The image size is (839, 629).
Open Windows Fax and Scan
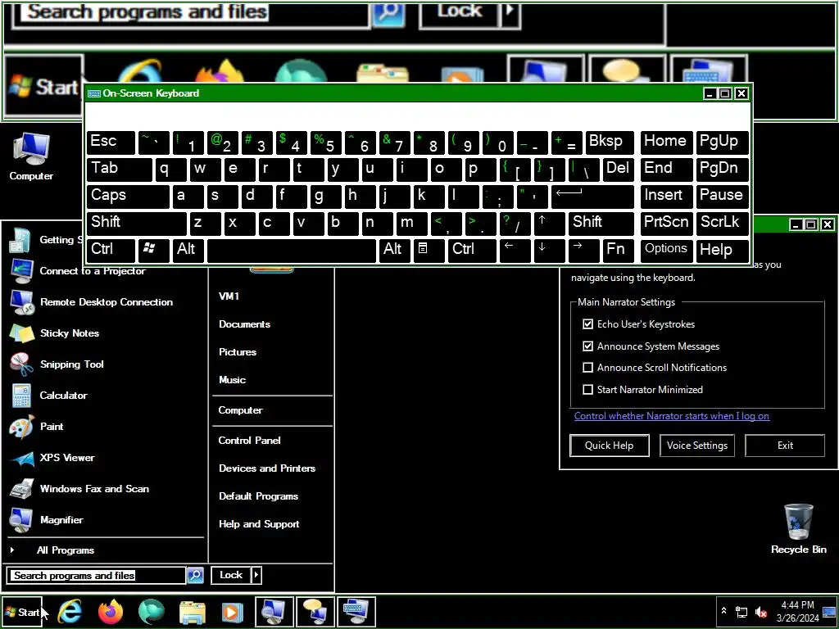(x=94, y=488)
